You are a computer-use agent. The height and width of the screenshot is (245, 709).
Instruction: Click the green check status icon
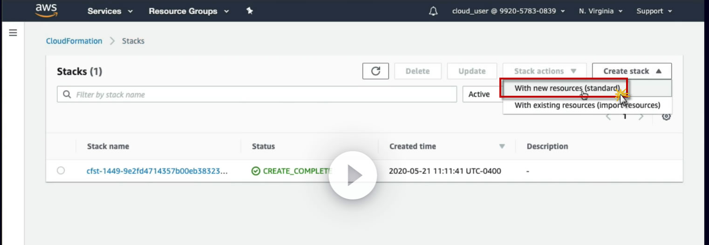pos(256,171)
